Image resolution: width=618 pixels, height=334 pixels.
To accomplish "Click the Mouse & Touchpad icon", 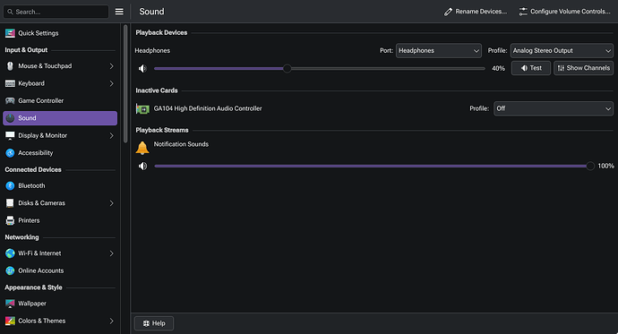I will 10,66.
